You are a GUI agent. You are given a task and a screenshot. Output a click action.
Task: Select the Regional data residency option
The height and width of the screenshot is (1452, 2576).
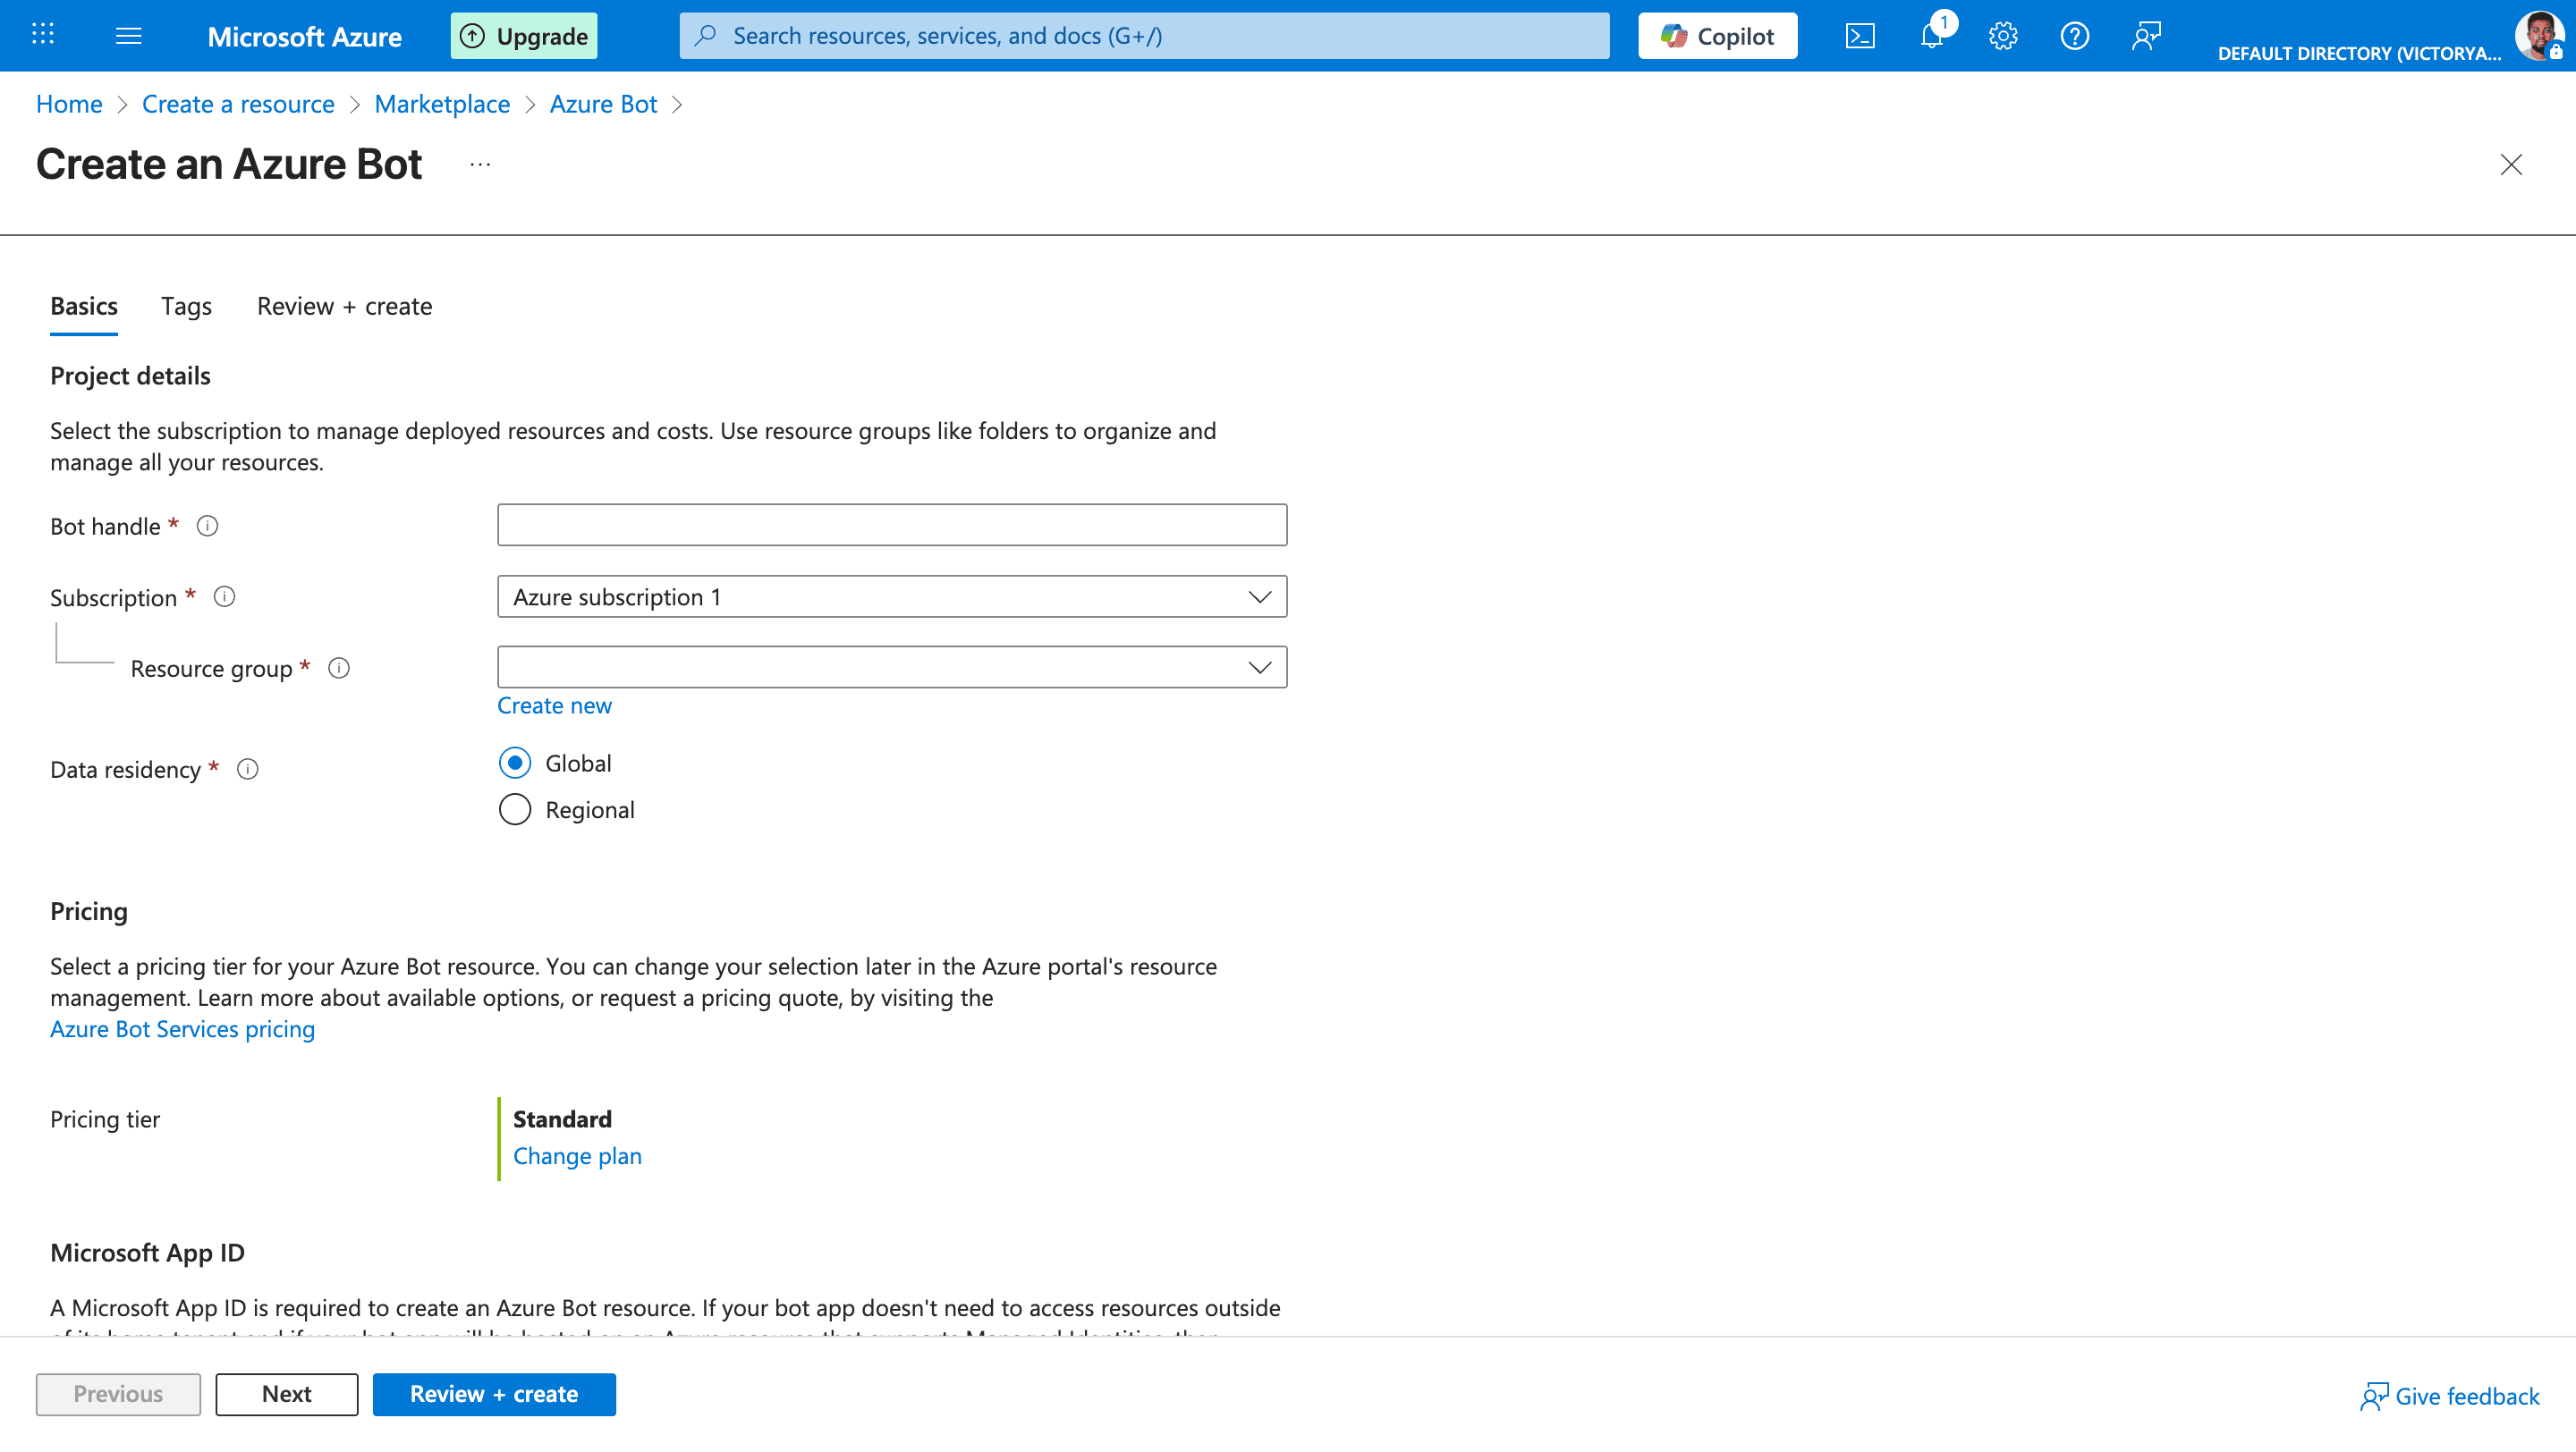click(x=515, y=809)
